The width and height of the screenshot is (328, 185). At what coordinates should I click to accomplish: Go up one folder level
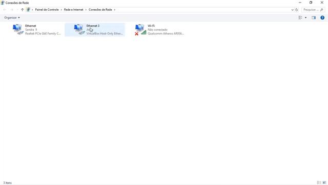point(22,10)
